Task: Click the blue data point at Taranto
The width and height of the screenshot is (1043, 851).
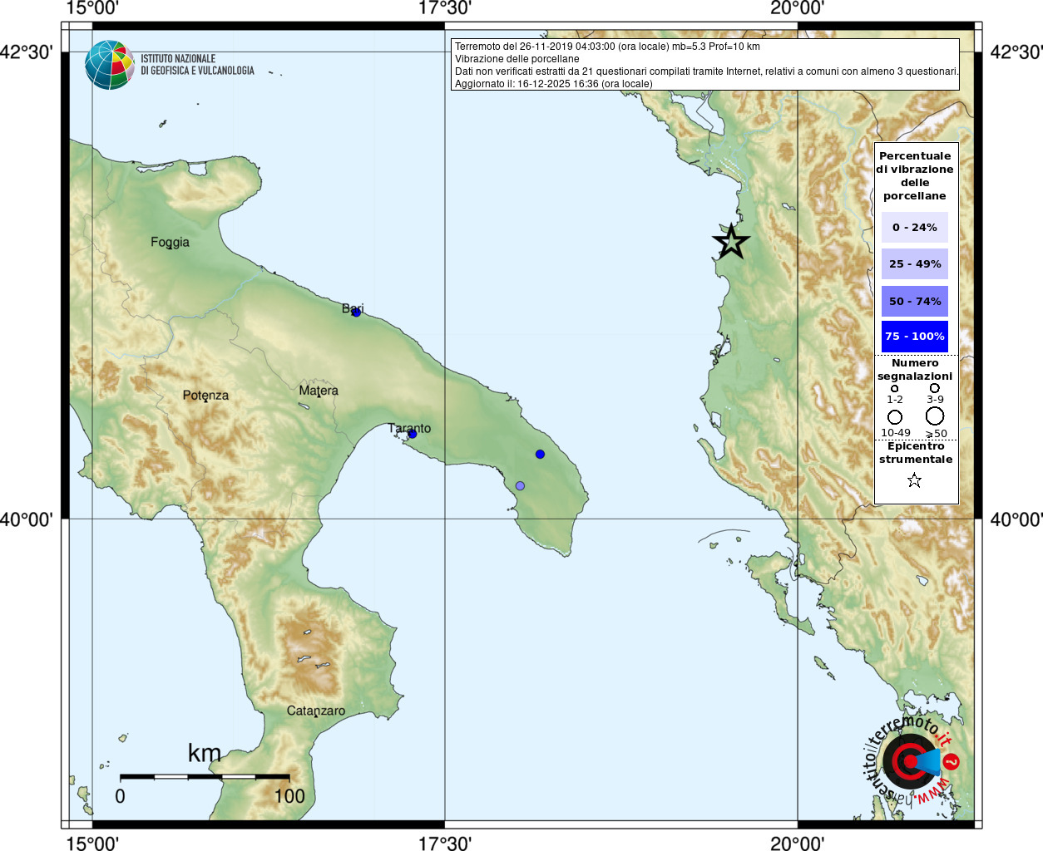Action: [x=412, y=434]
